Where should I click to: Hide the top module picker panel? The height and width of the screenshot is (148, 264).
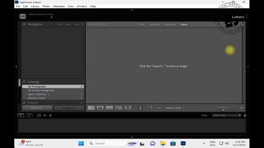coord(132,10)
